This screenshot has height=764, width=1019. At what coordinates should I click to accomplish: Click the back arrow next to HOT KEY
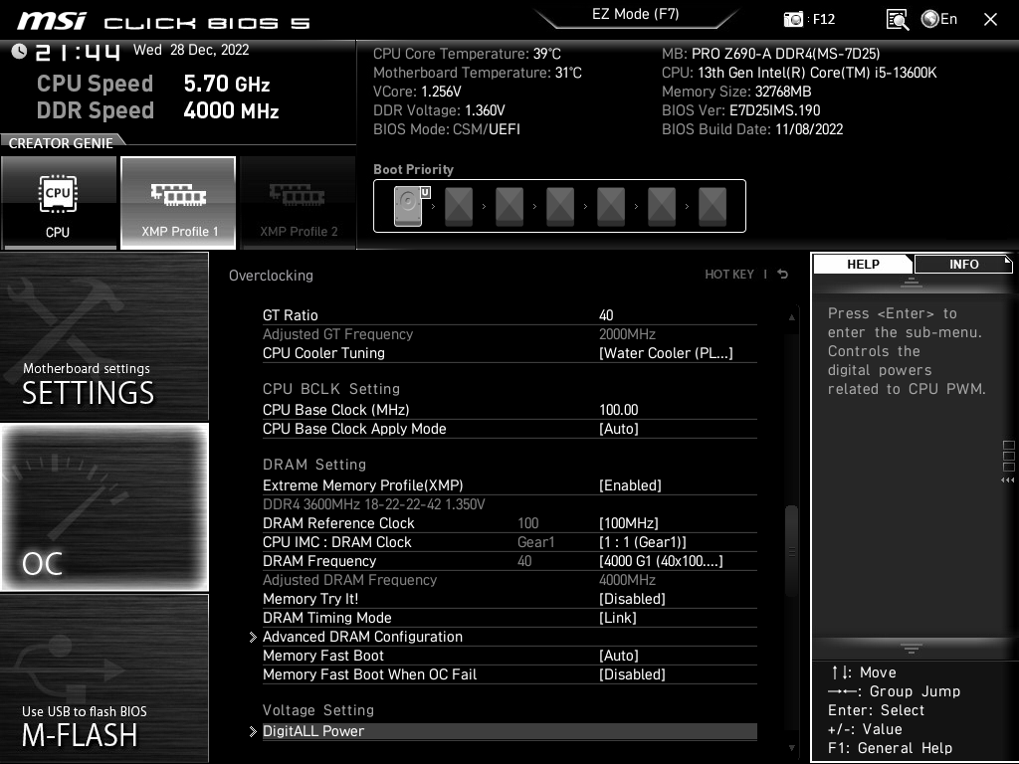(783, 275)
